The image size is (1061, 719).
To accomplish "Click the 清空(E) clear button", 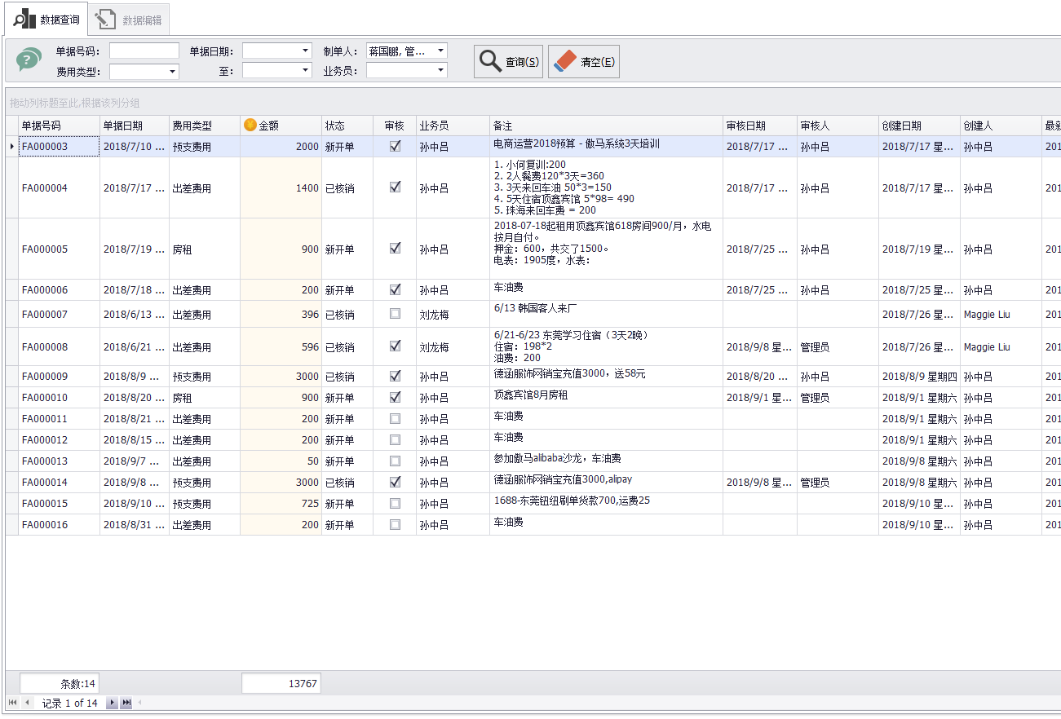I will (584, 62).
